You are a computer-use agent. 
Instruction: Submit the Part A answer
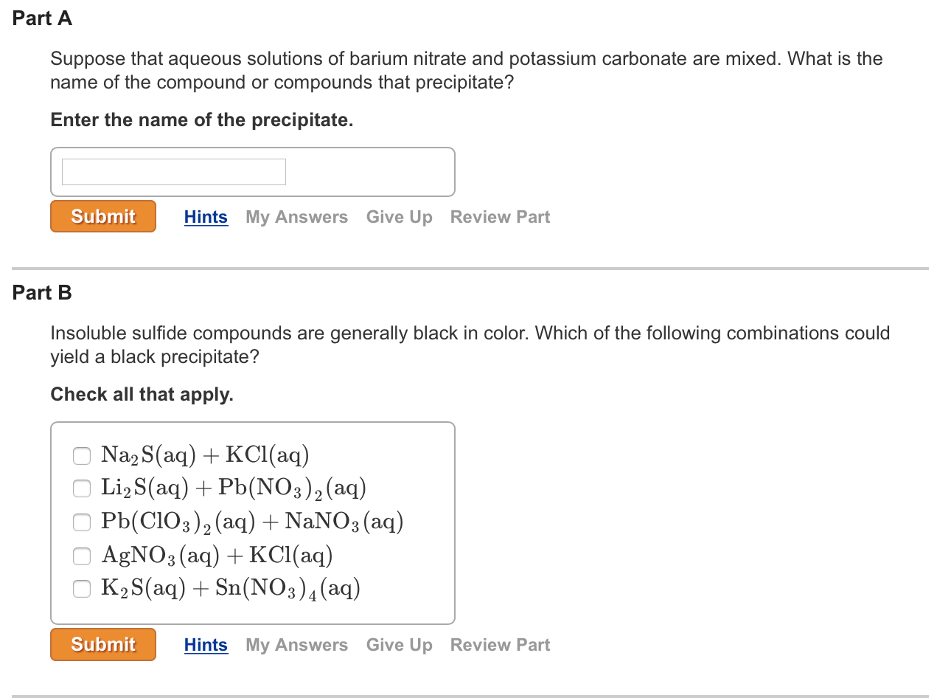[103, 216]
